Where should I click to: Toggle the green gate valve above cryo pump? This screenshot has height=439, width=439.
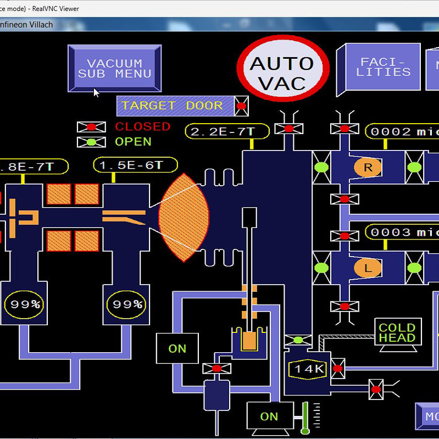click(298, 340)
